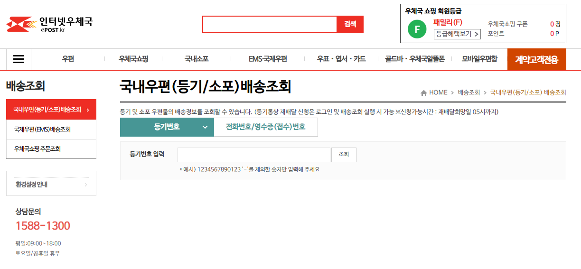Open the hamburger all-menu icon

coord(19,59)
